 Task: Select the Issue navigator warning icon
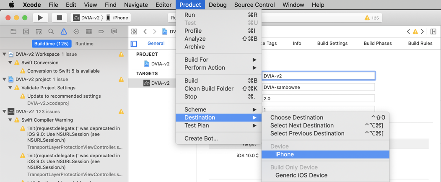pos(64,31)
